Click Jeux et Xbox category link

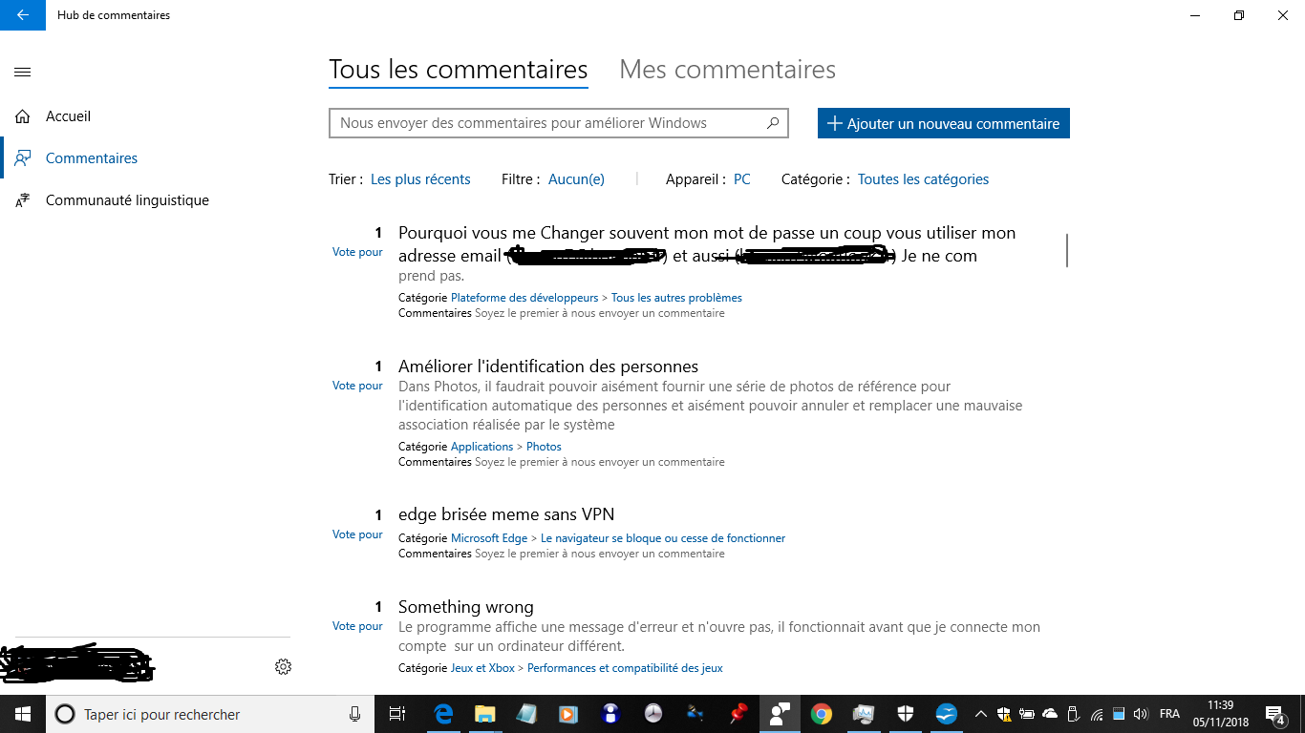point(482,668)
